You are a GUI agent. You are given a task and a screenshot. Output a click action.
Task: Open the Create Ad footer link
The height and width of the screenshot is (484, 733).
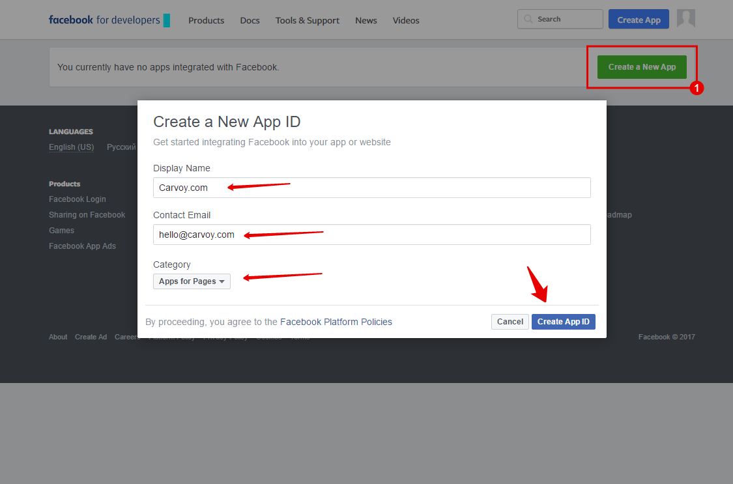91,337
